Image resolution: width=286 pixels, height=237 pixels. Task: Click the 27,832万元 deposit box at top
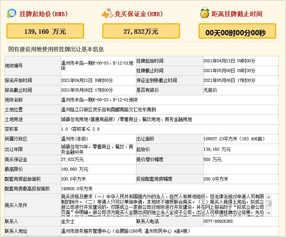(x=141, y=31)
